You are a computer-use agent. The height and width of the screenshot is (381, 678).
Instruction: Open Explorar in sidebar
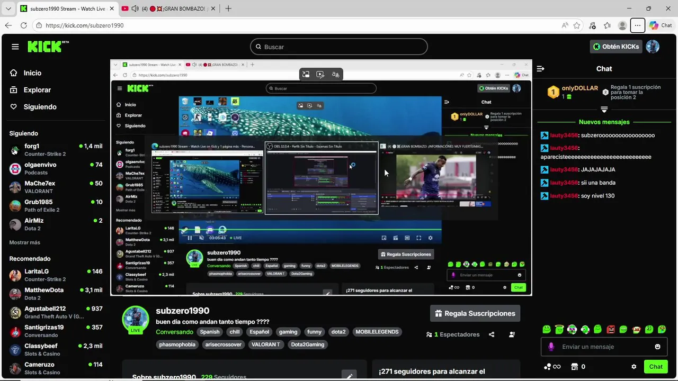(x=37, y=90)
